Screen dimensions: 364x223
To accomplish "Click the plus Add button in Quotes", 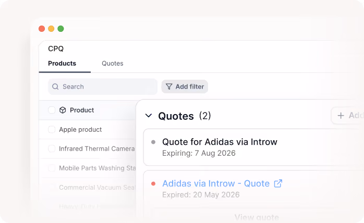I will click(348, 115).
